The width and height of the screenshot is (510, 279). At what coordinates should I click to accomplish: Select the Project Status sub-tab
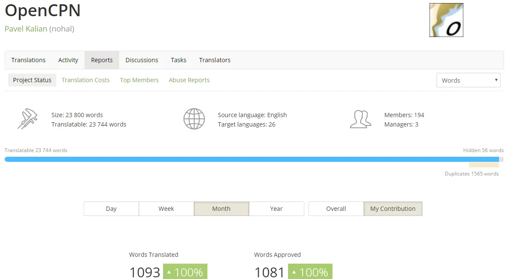click(32, 80)
